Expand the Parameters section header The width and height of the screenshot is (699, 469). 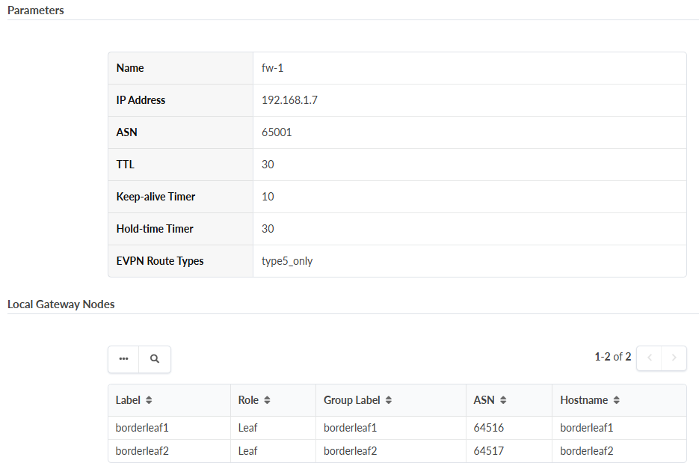point(35,10)
